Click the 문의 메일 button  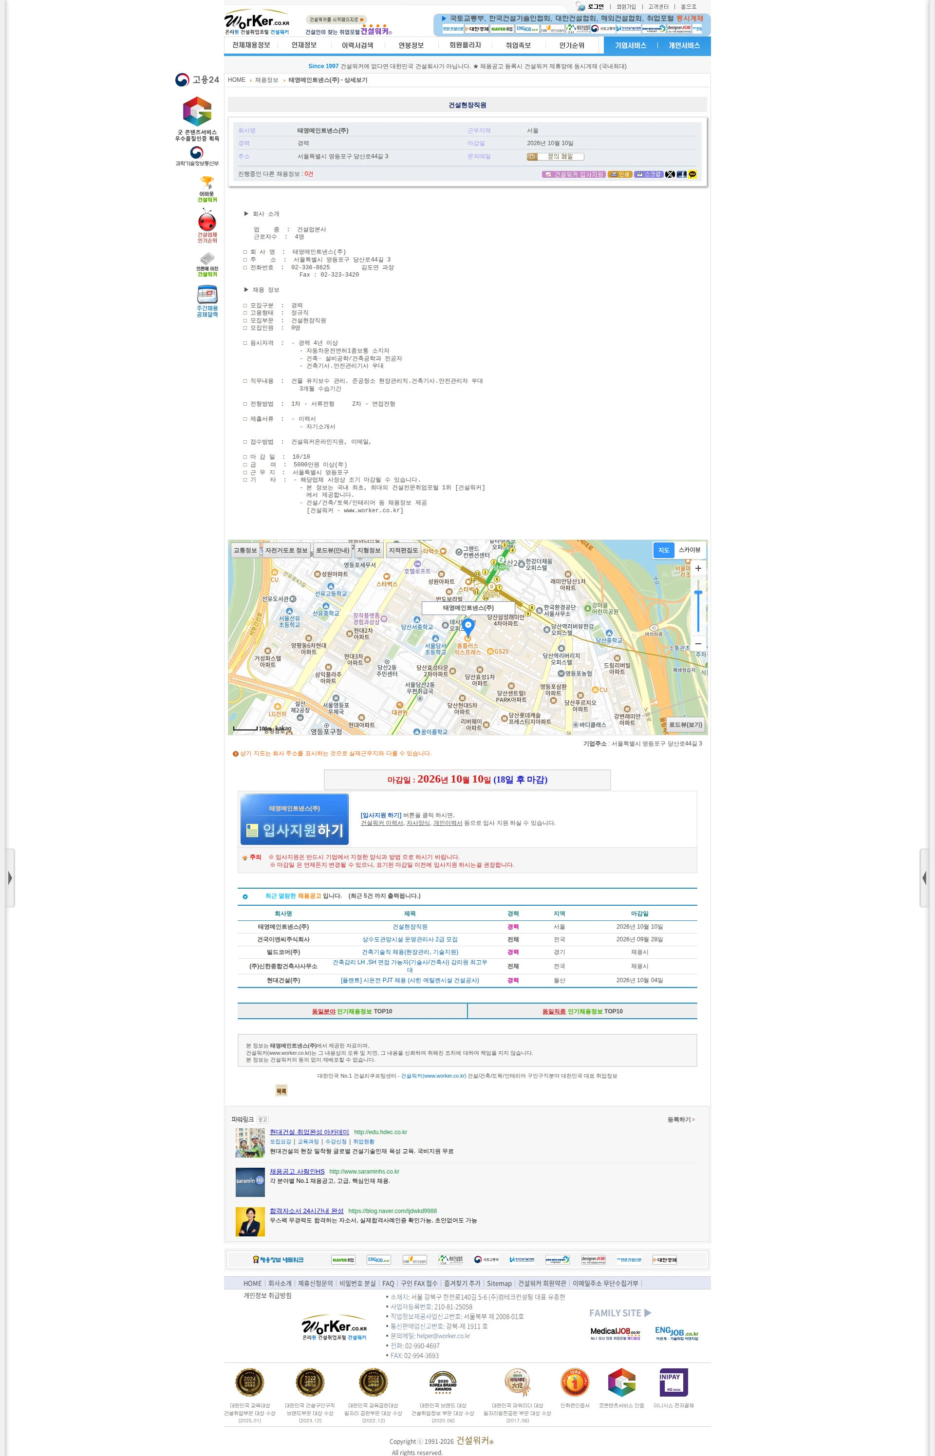tap(556, 157)
